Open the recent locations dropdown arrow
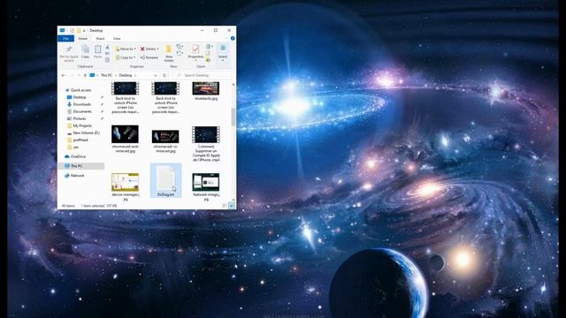 point(79,75)
